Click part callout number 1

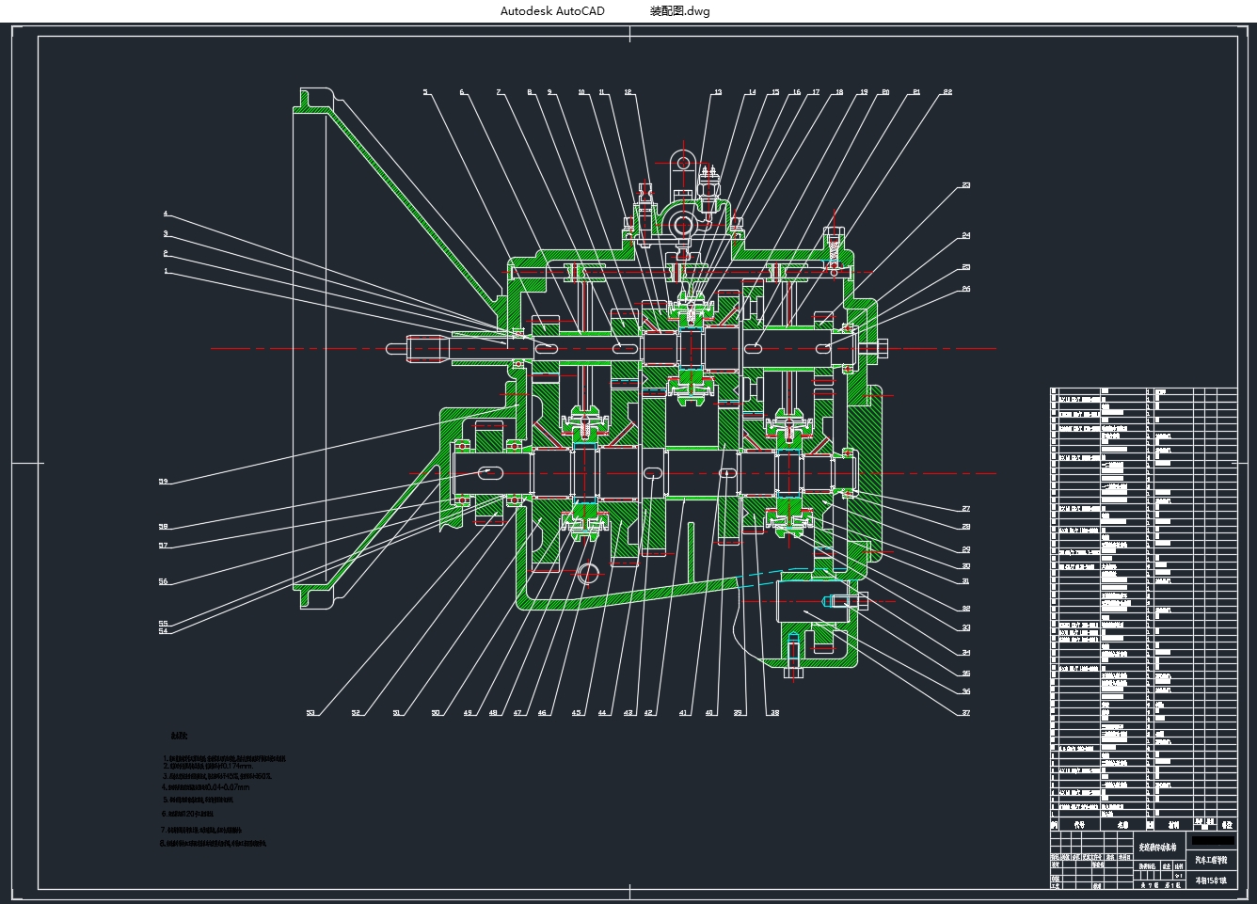[166, 272]
